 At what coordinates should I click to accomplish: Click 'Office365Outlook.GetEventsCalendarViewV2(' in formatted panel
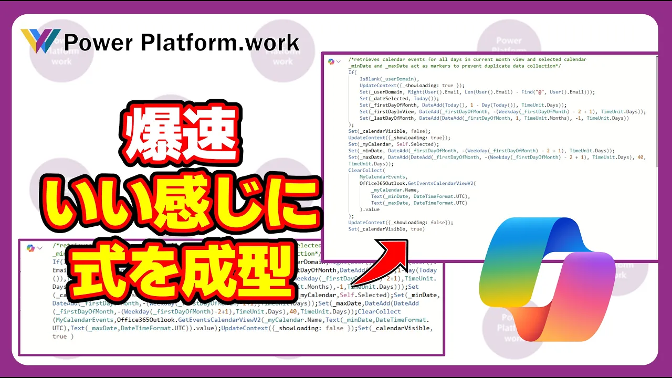click(417, 183)
